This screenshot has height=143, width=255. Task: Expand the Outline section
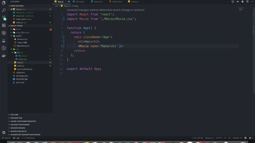pos(14,115)
